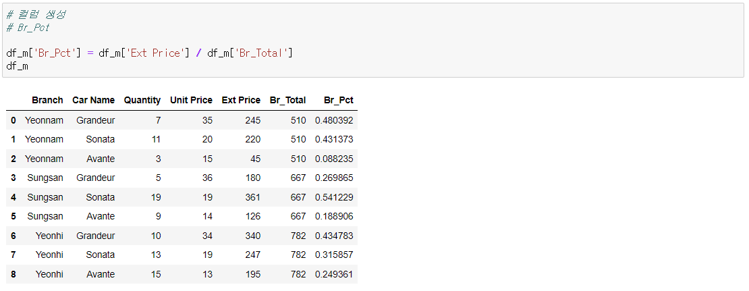Screen dimensions: 749x291
Task: Click Ext Price value 195
Action: (x=253, y=274)
